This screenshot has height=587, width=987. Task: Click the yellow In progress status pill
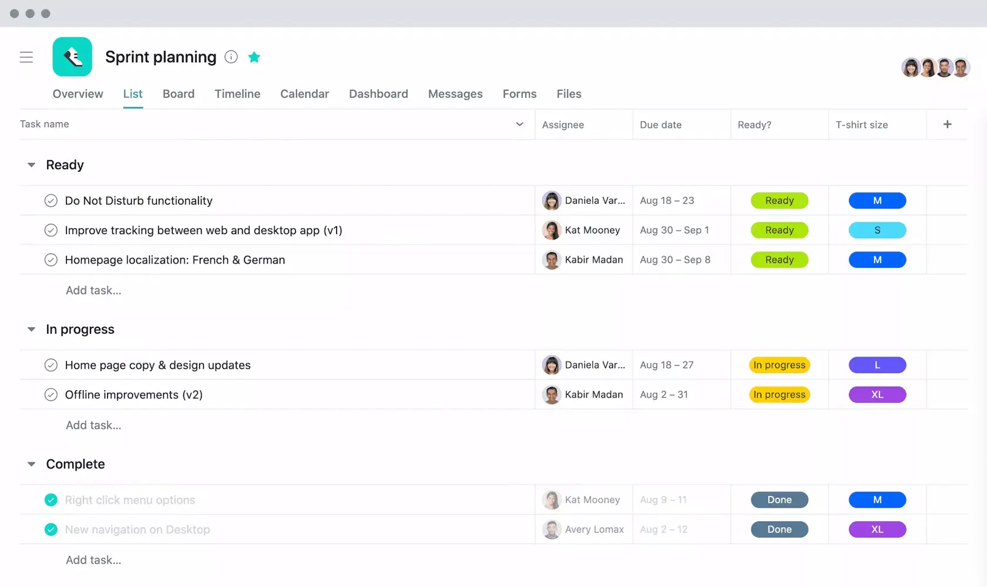(x=779, y=365)
